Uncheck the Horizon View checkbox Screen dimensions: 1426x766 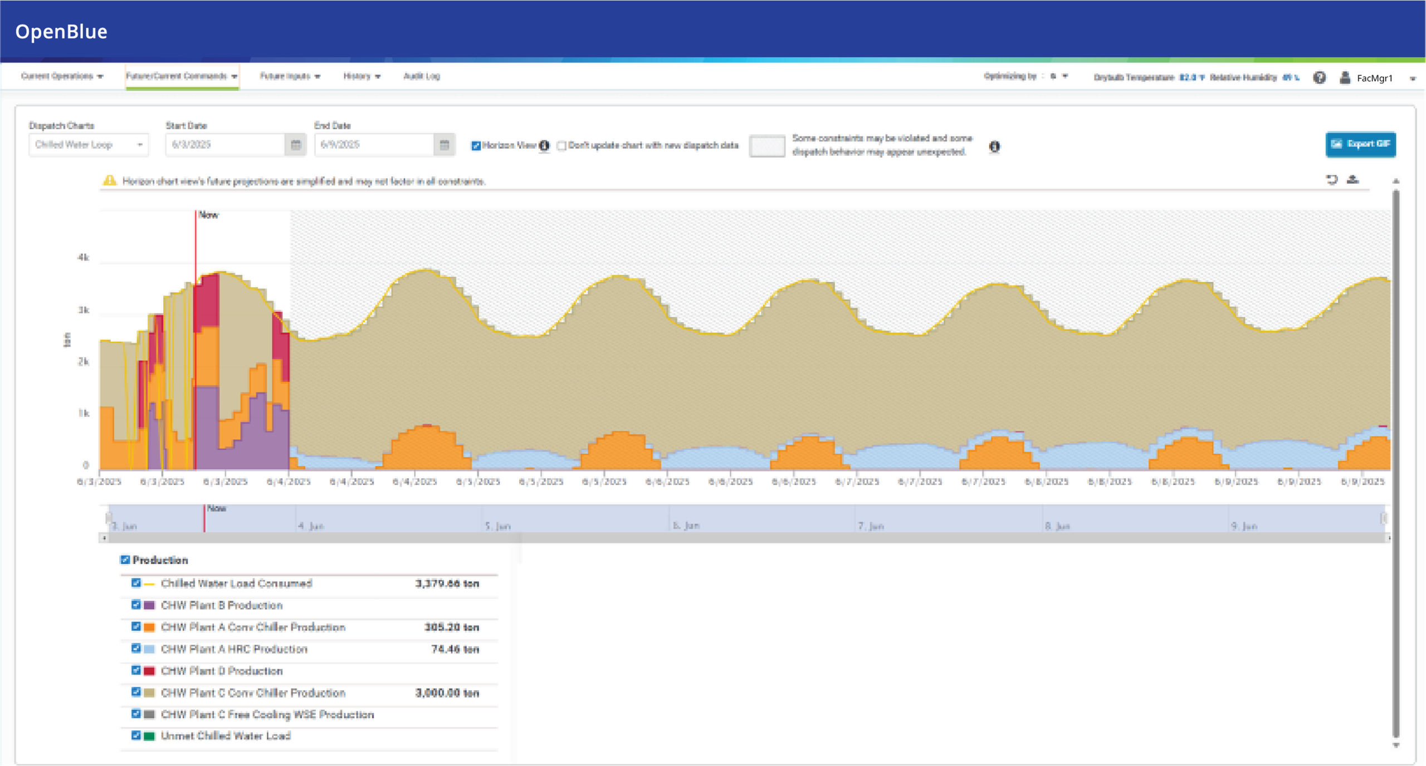pyautogui.click(x=476, y=146)
